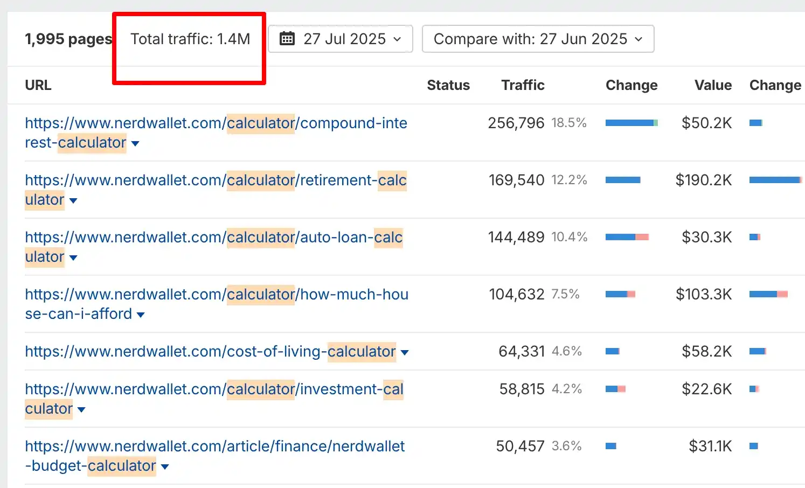Click the $190.2K value cell

(704, 180)
